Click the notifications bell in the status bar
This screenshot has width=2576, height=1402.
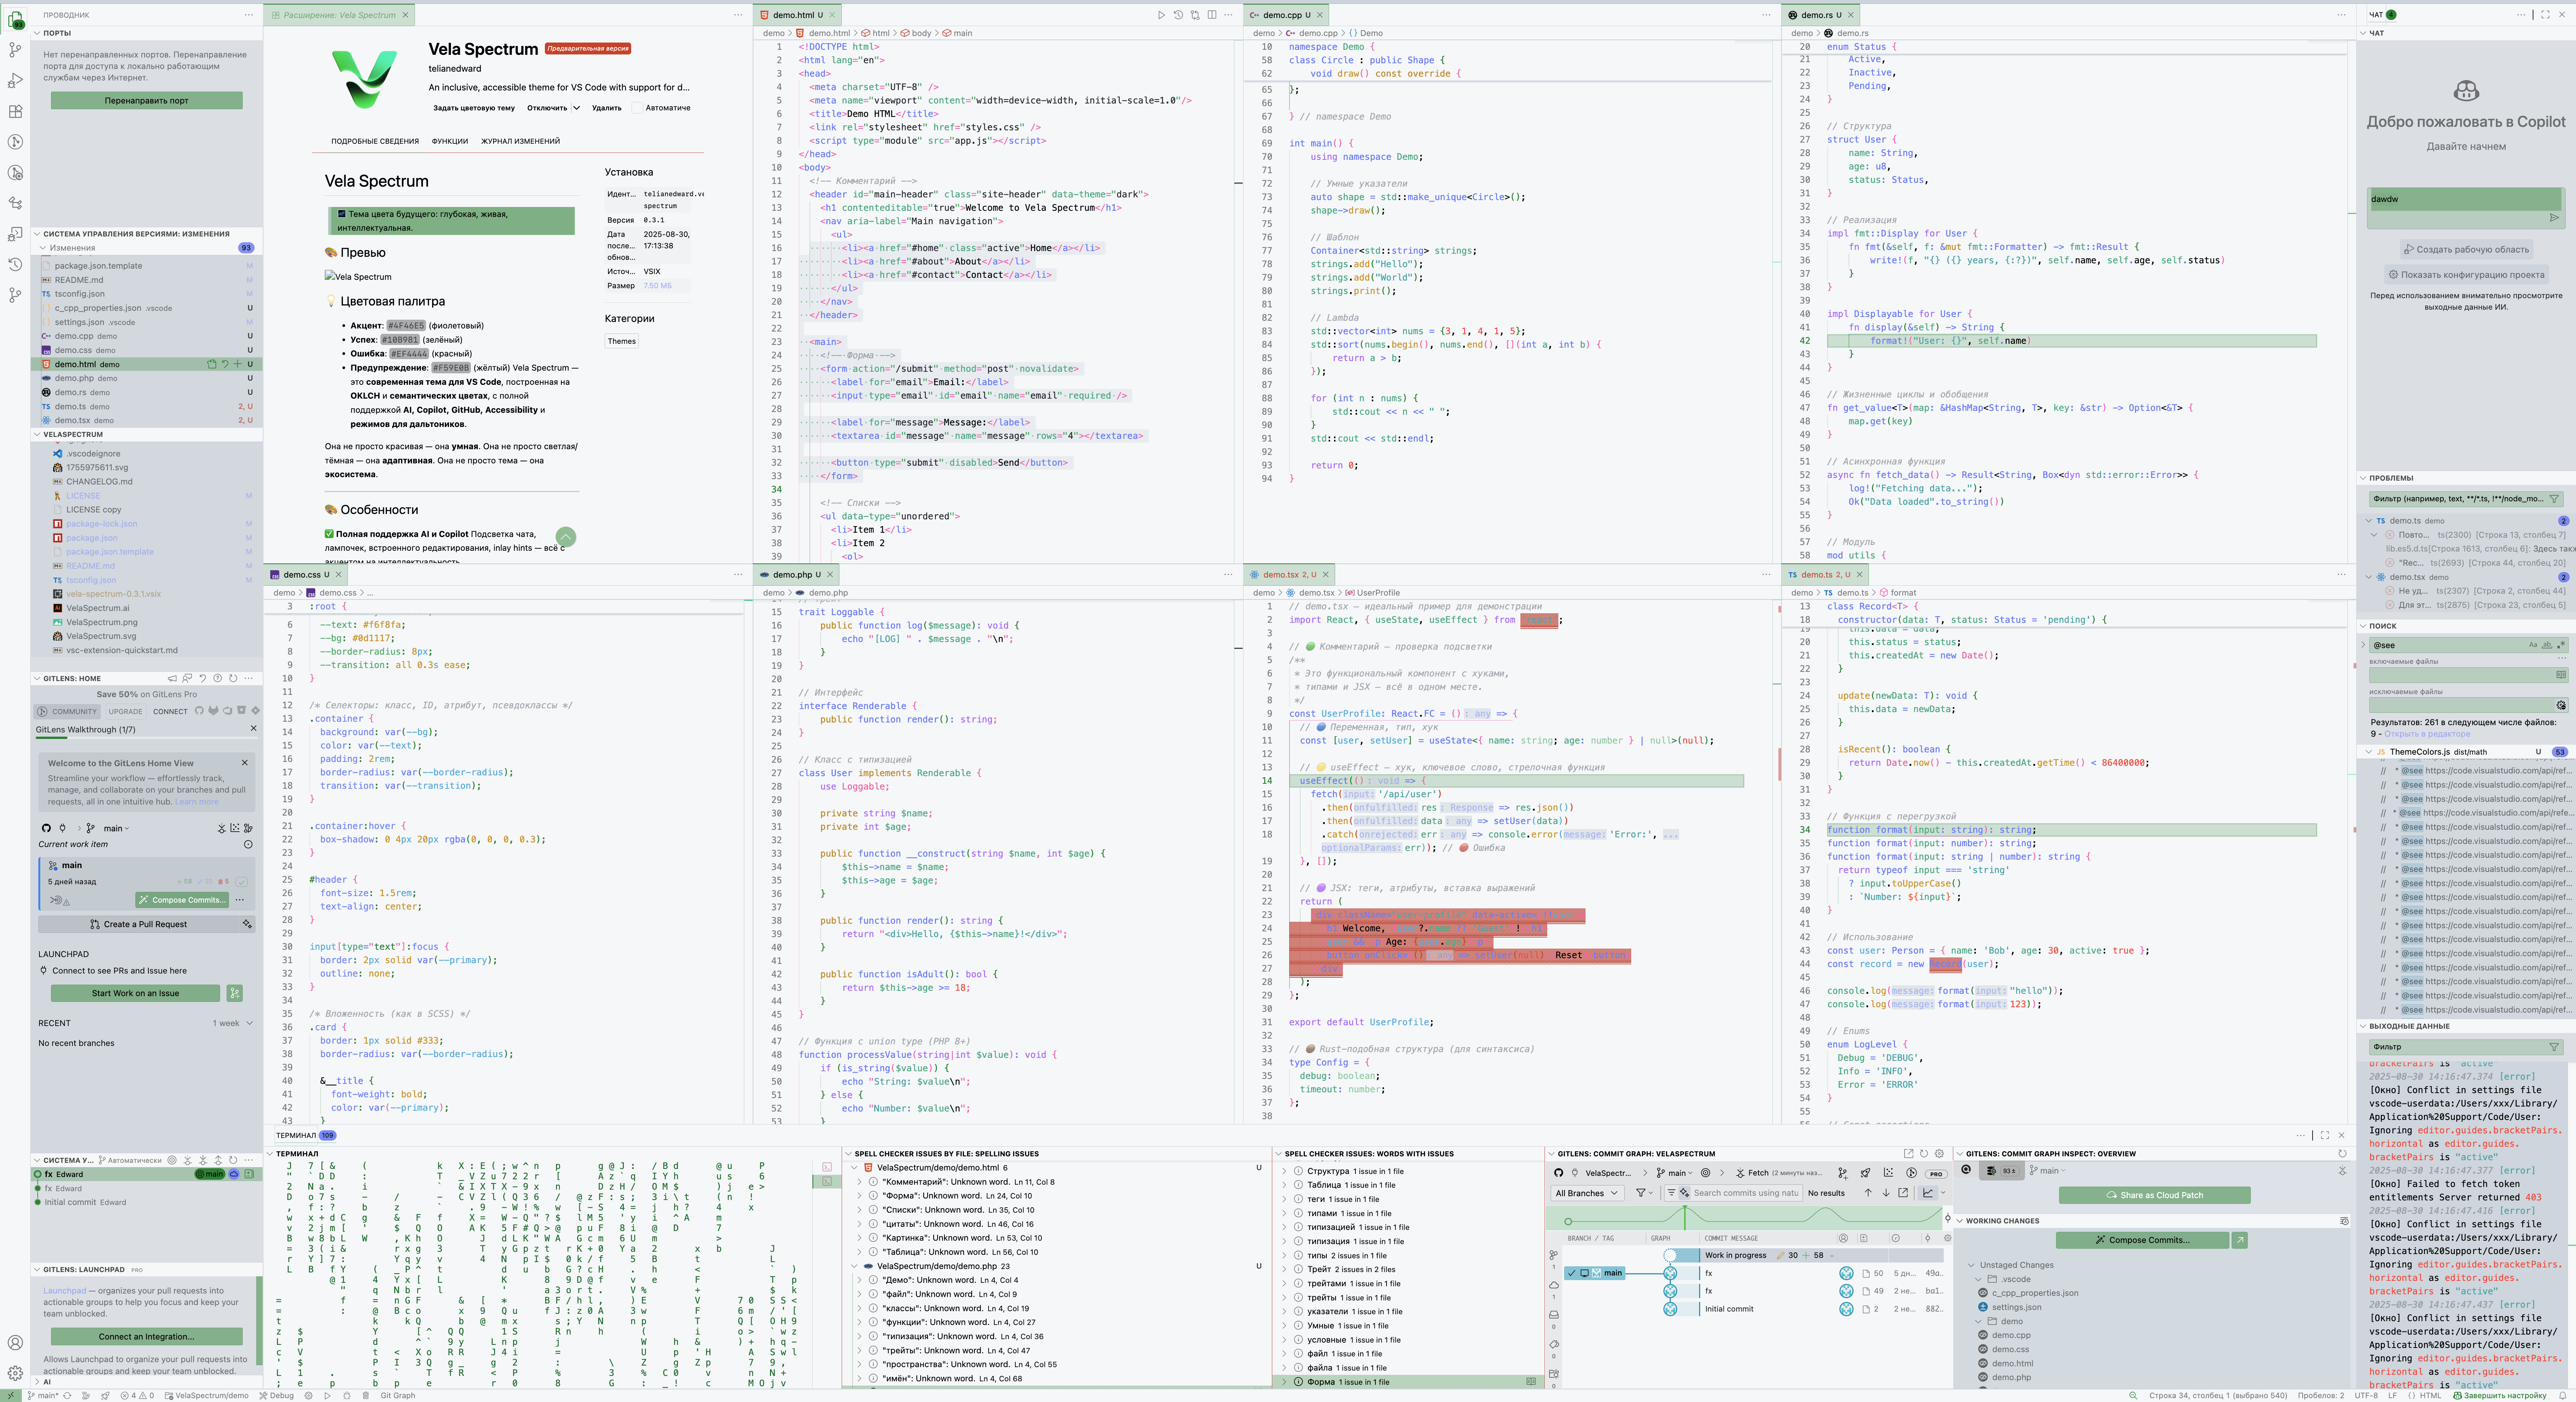pos(2563,1395)
